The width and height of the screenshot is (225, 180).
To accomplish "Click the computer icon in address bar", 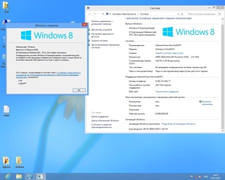I will pos(107,14).
